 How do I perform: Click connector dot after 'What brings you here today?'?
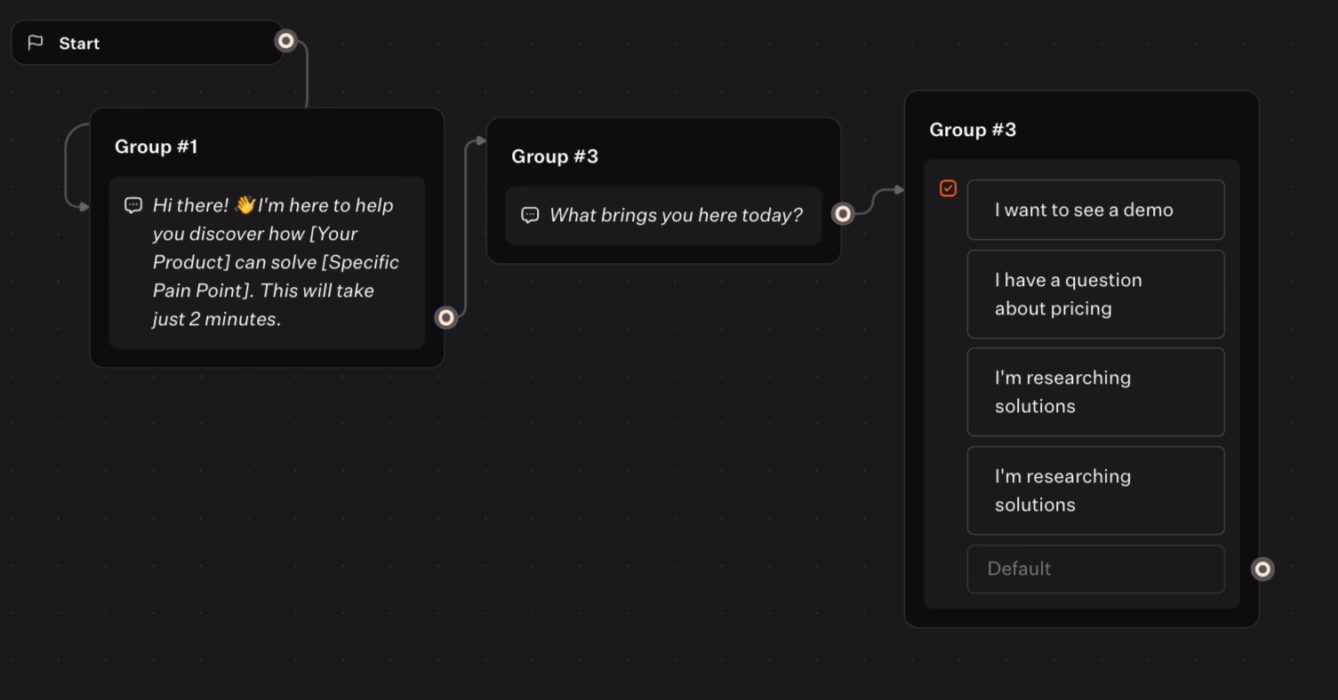[843, 213]
